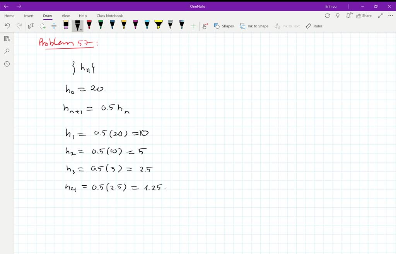Screen dimensions: 396x254
Task: Click the Insert Space tool
Action: click(x=54, y=26)
